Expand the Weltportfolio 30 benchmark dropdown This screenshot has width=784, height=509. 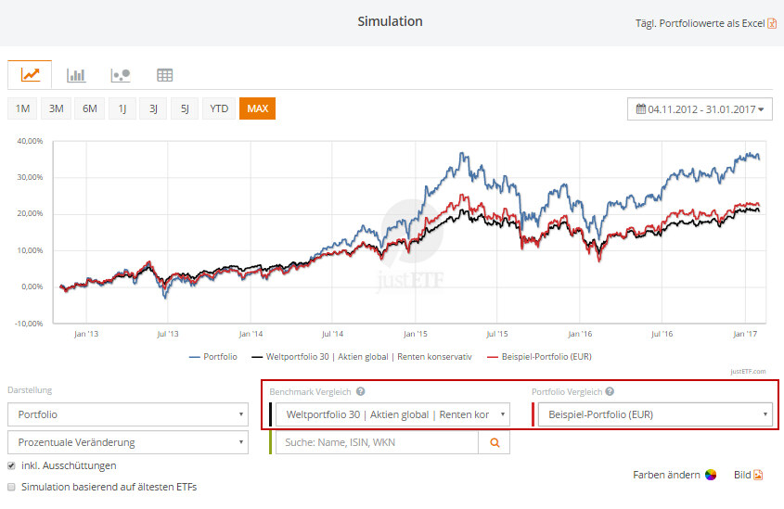pos(392,414)
